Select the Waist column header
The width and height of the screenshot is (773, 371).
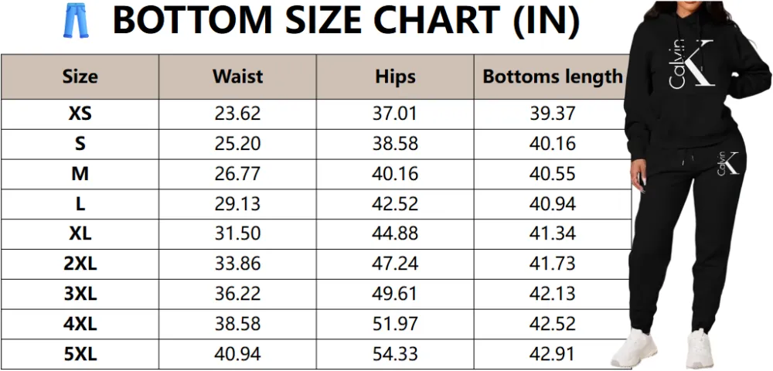pos(237,77)
